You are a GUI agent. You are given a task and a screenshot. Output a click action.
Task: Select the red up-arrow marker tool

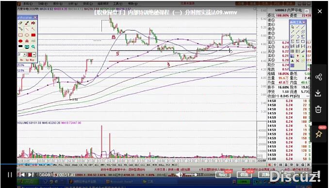(298, 56)
